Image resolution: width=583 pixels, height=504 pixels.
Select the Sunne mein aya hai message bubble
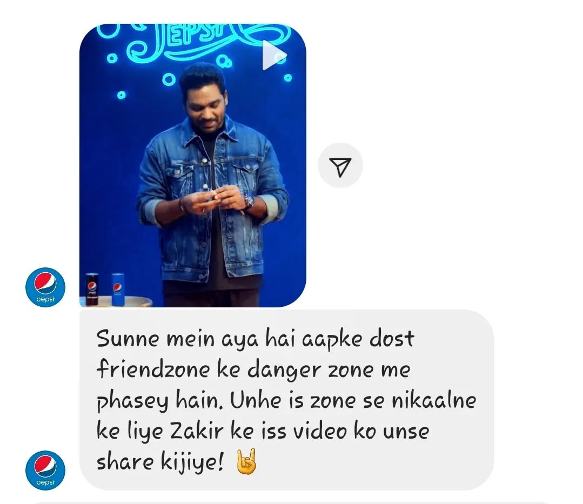pyautogui.click(x=287, y=400)
